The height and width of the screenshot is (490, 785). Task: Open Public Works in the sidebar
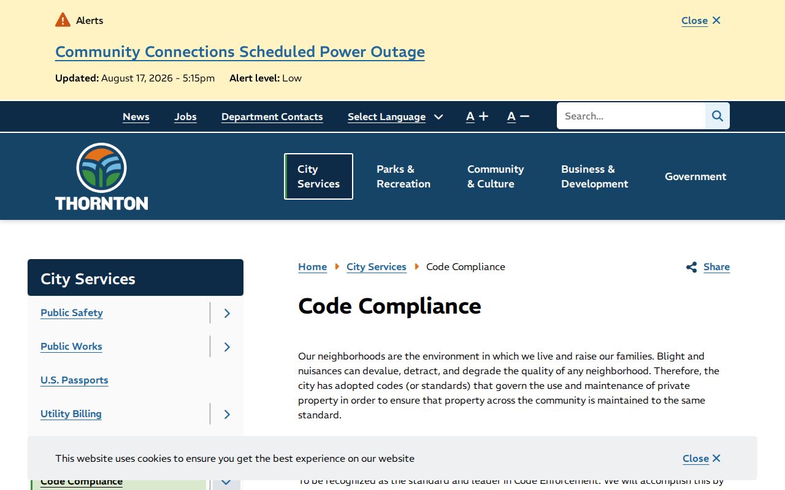pos(71,347)
